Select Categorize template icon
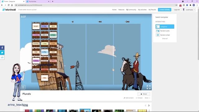The height and width of the screenshot is (112, 199). pyautogui.click(x=158, y=27)
